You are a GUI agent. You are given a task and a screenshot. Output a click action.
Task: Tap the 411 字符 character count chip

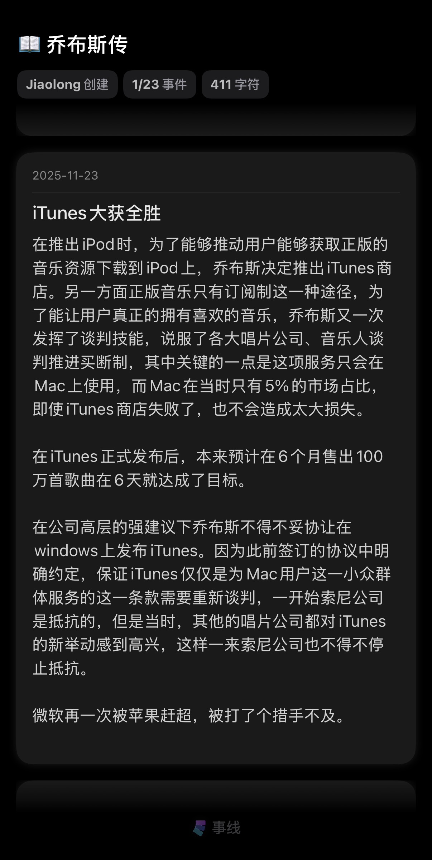tap(235, 85)
